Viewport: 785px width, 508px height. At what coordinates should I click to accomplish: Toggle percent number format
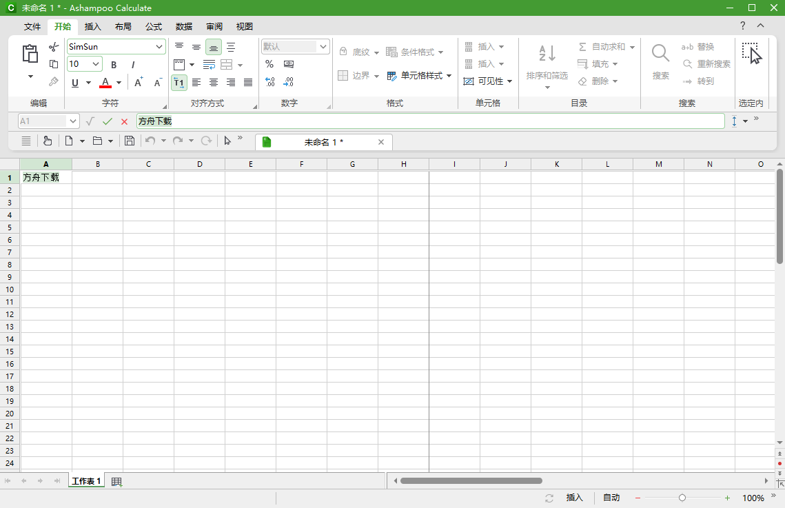coord(269,64)
